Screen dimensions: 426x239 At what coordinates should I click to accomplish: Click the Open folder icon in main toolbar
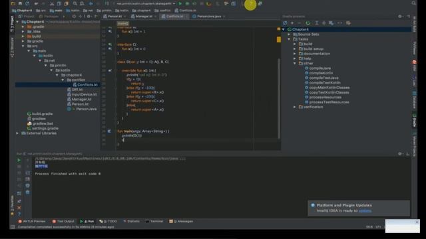coord(13,4)
